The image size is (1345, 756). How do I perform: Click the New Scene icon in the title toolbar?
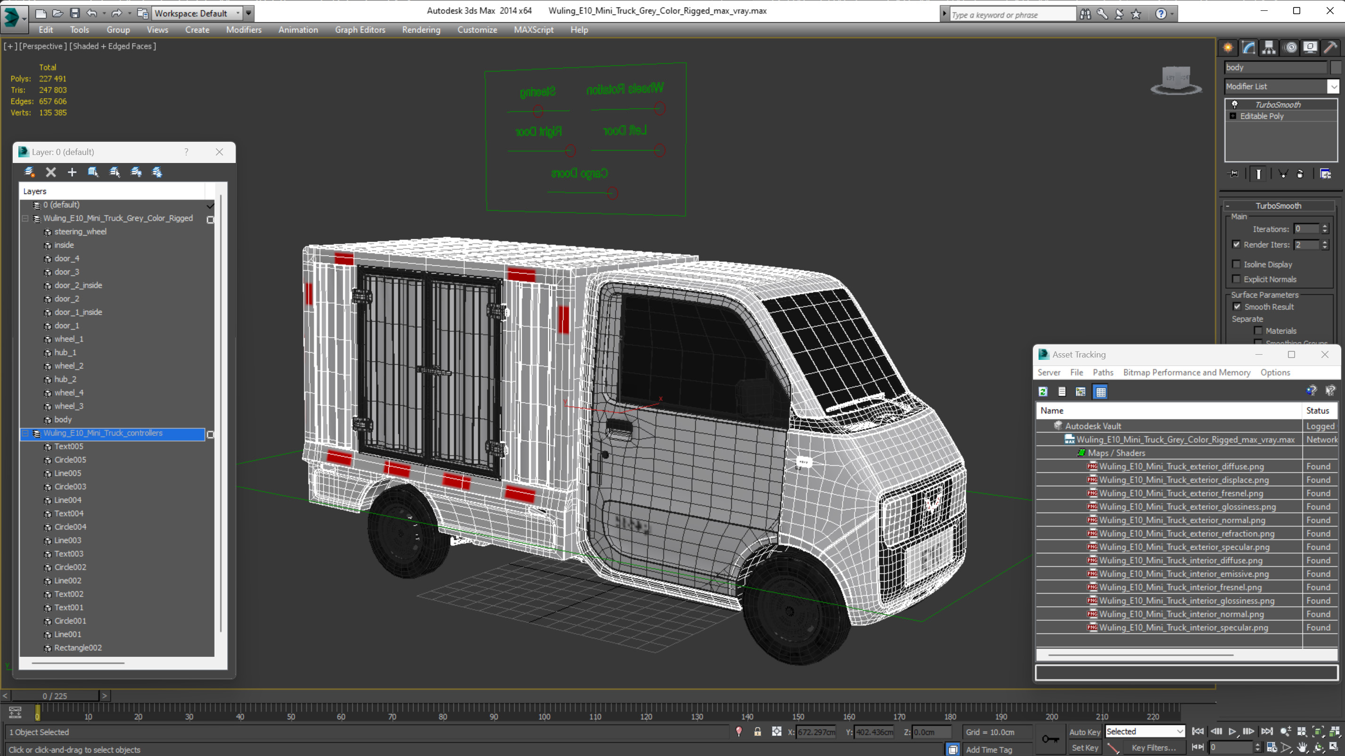(x=41, y=13)
